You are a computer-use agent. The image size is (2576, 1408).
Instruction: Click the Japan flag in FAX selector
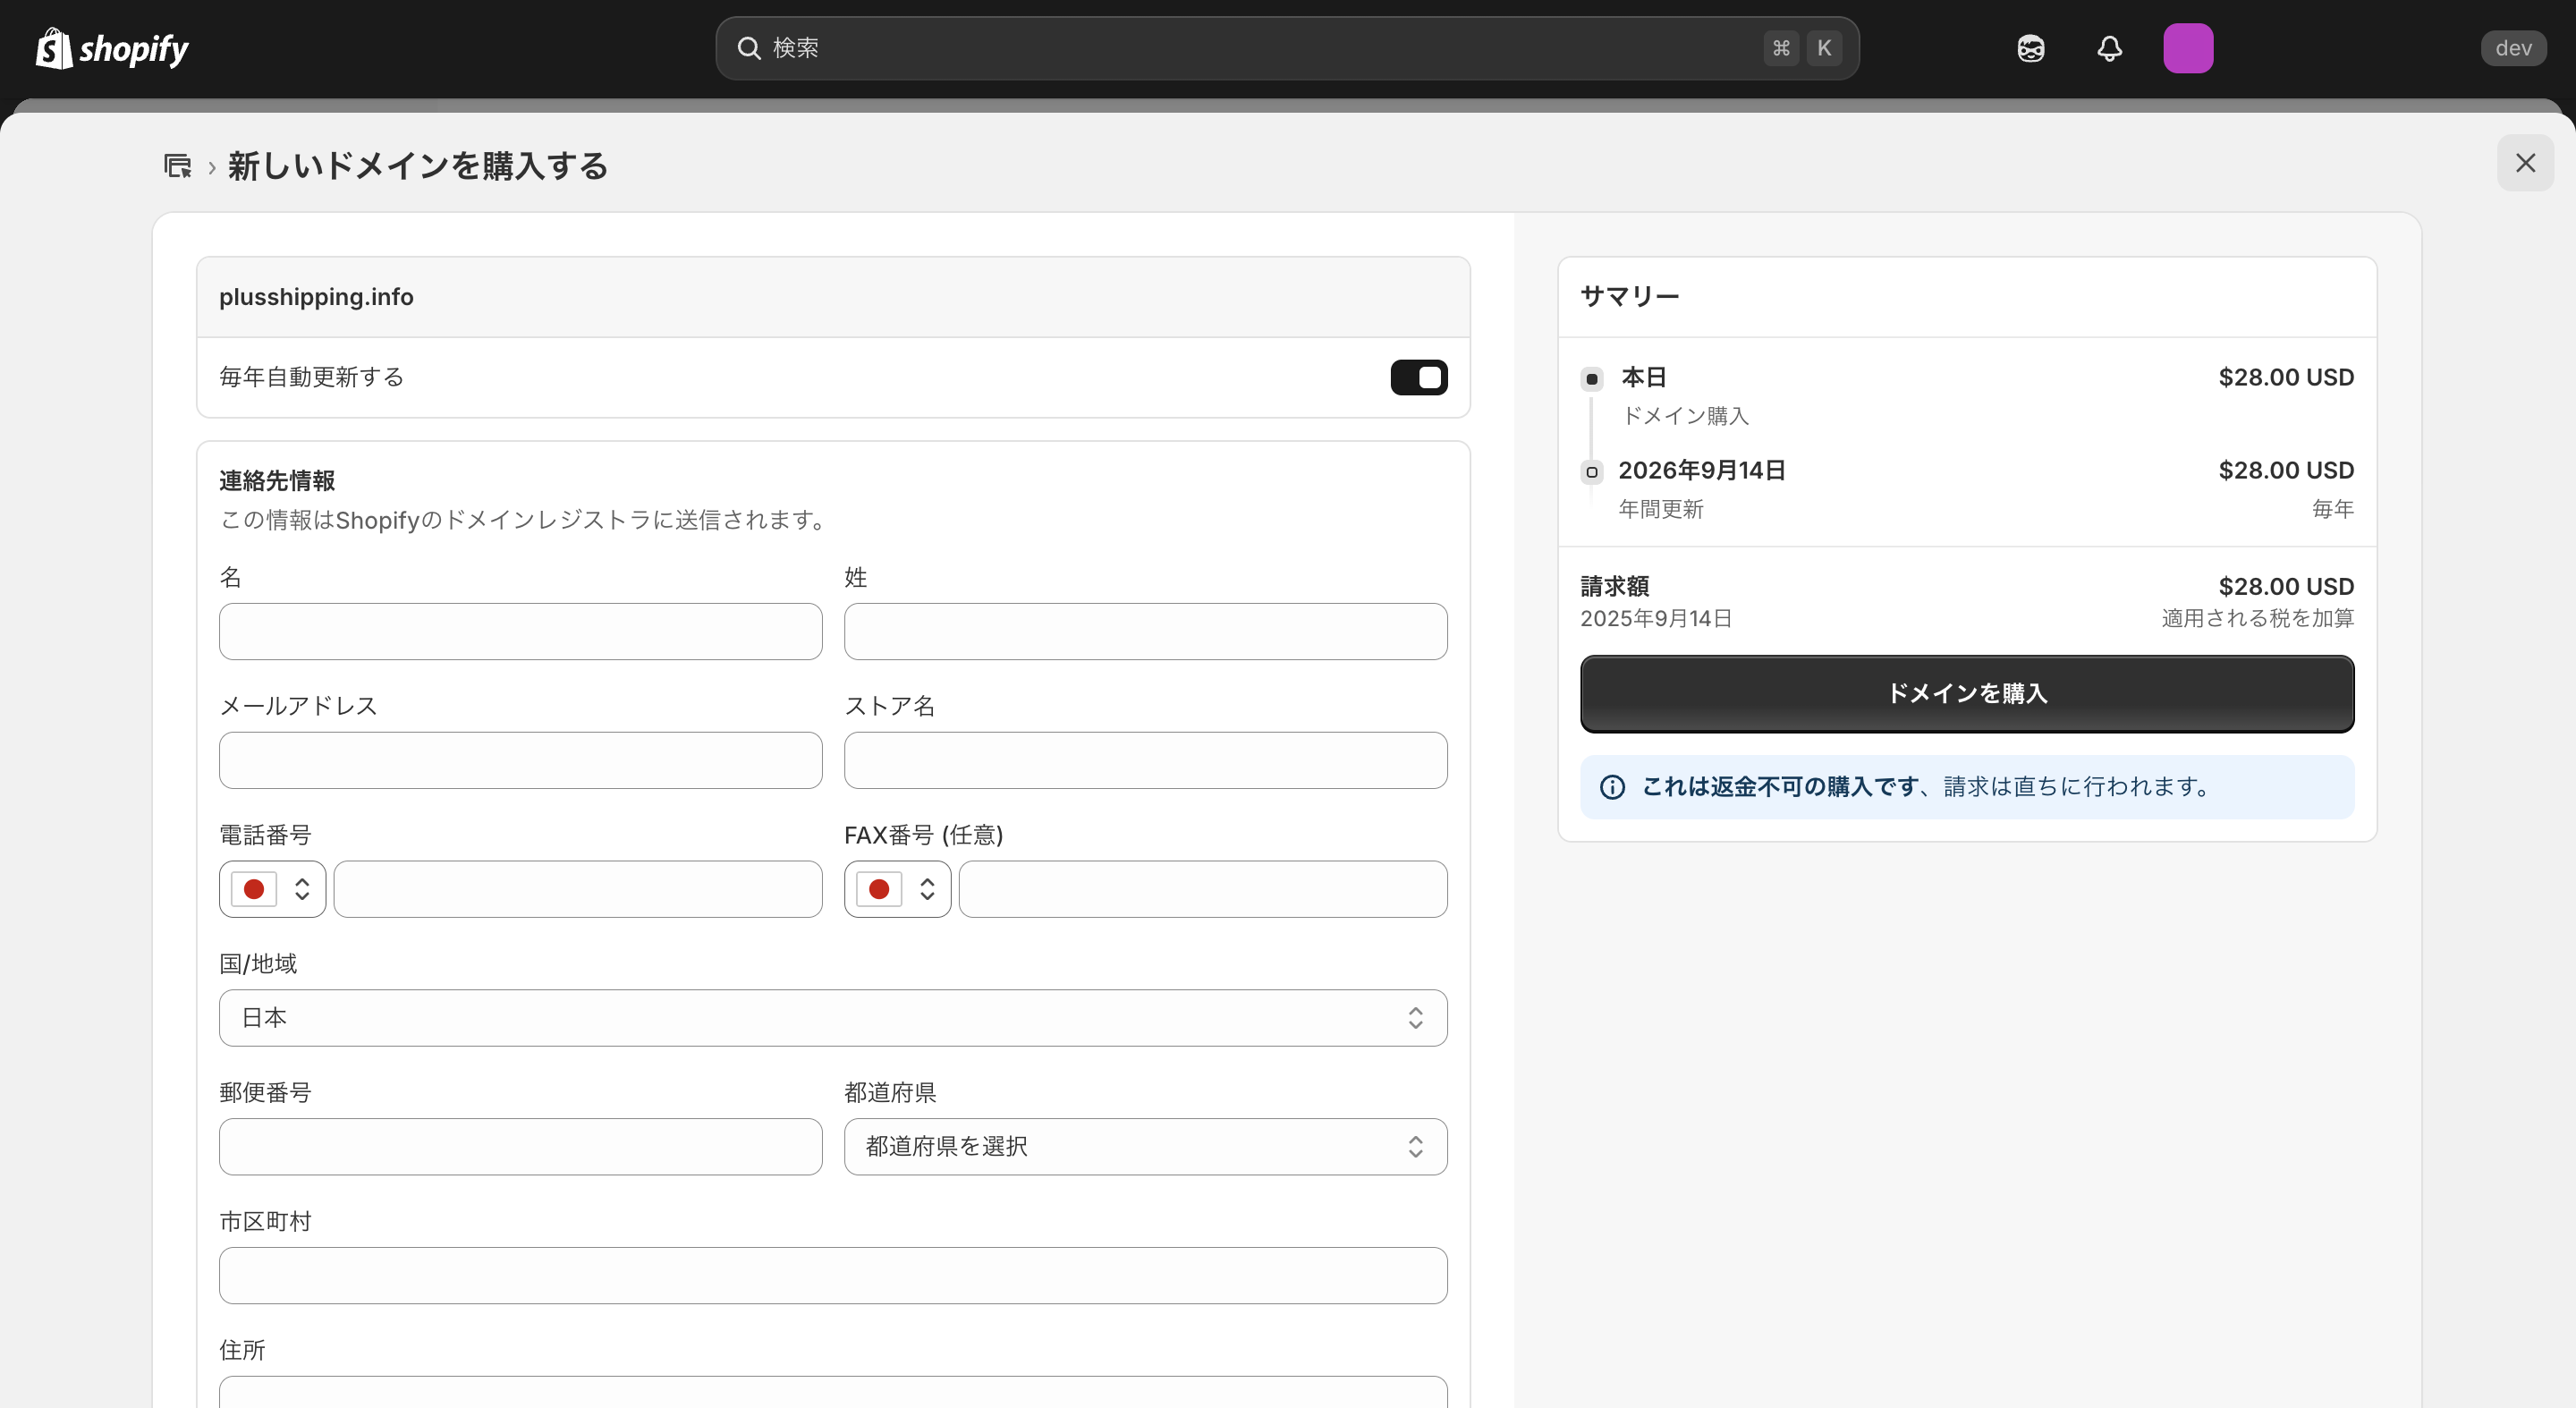point(879,889)
